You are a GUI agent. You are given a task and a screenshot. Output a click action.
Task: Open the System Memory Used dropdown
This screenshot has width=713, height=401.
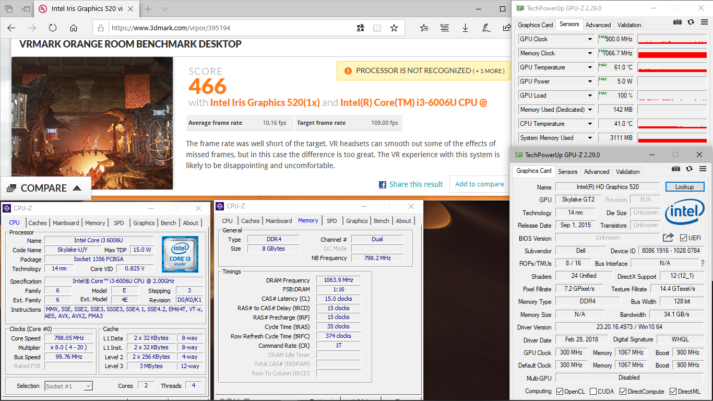(x=590, y=138)
